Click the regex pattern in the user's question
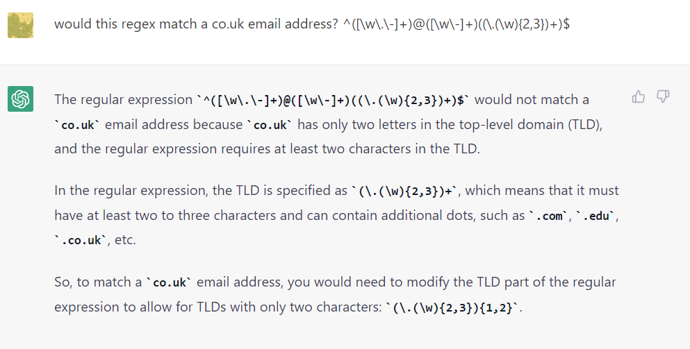690x349 pixels. [x=457, y=24]
